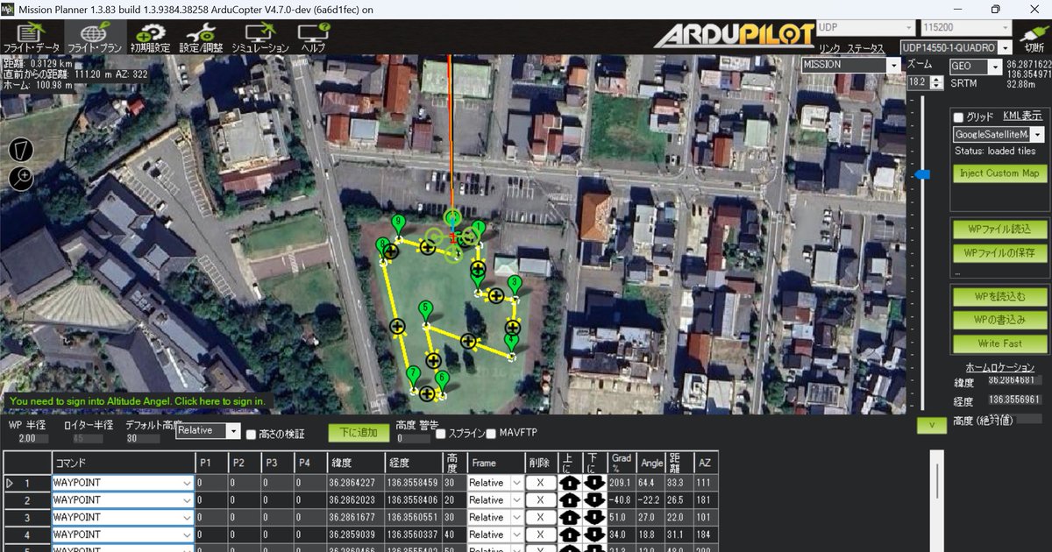
Task: Click the Frame column header
Action: [x=495, y=463]
